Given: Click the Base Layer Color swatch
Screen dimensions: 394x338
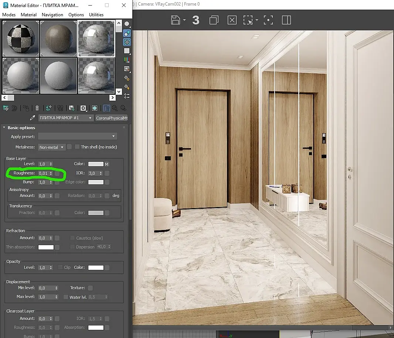Looking at the screenshot, I should (96, 164).
